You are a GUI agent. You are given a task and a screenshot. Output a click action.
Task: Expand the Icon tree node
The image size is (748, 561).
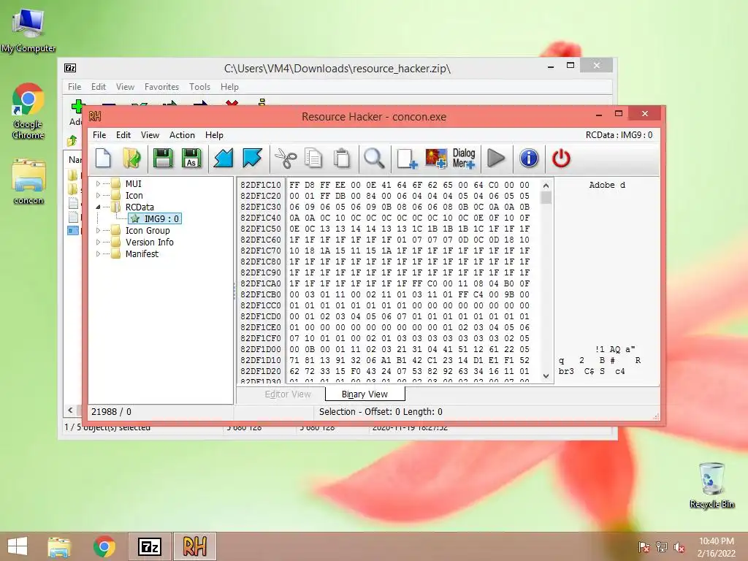tap(99, 195)
